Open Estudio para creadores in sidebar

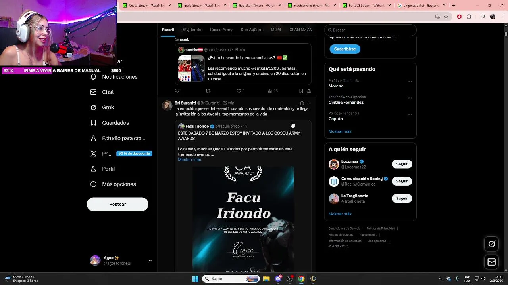click(x=118, y=138)
